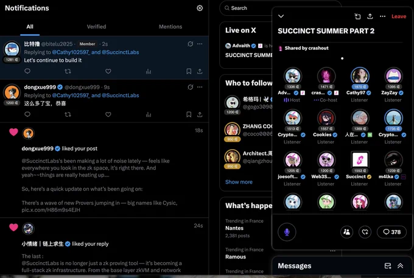Compose new message icon in Messages
This screenshot has height=278, width=414.
pos(388,266)
